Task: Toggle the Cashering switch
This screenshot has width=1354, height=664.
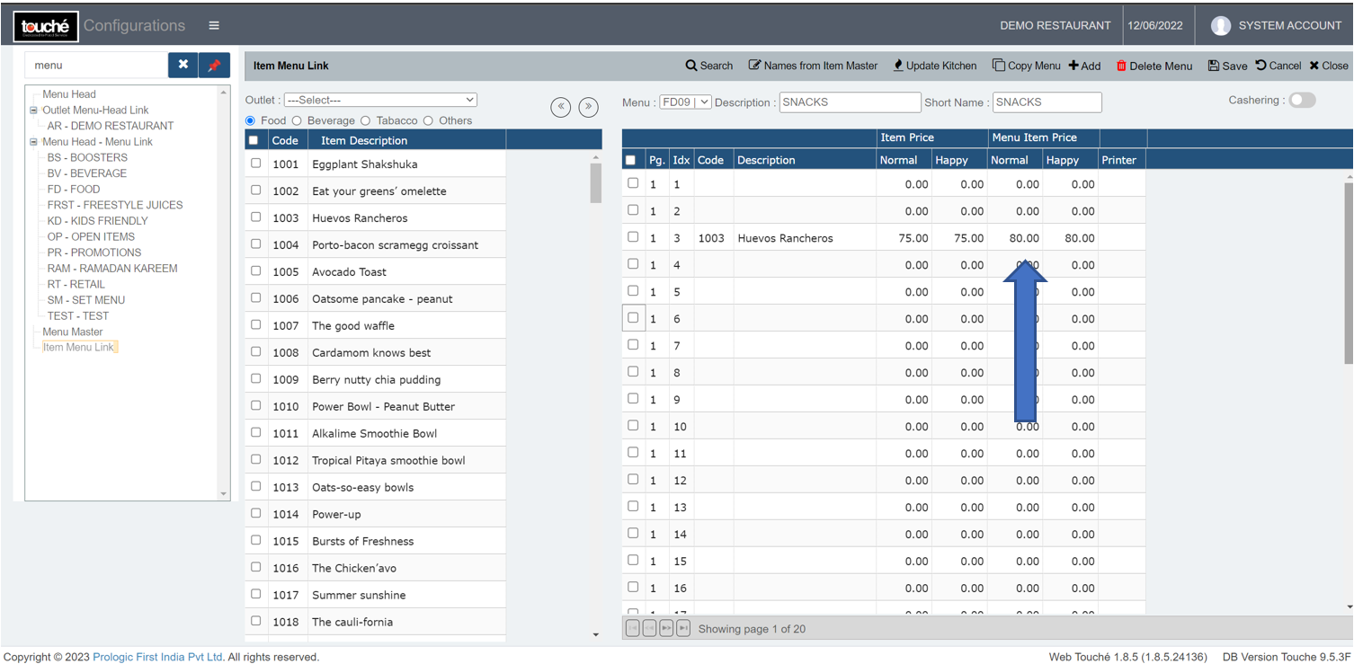Action: [1302, 101]
